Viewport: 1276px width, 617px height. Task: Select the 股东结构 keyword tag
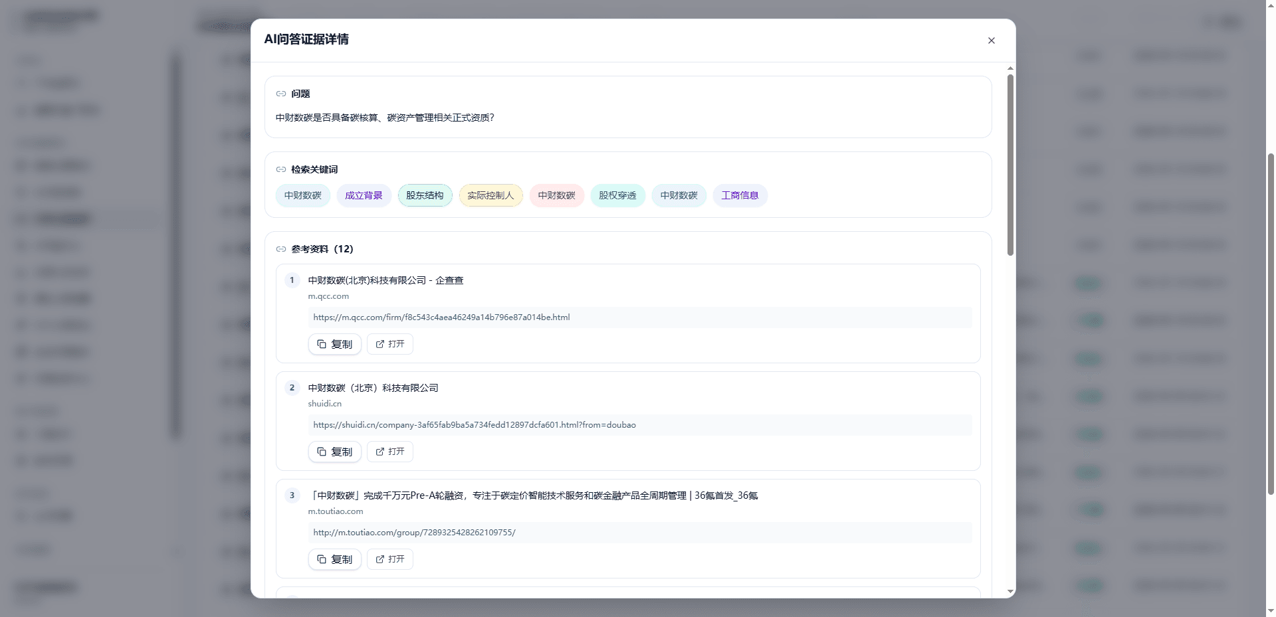point(425,195)
